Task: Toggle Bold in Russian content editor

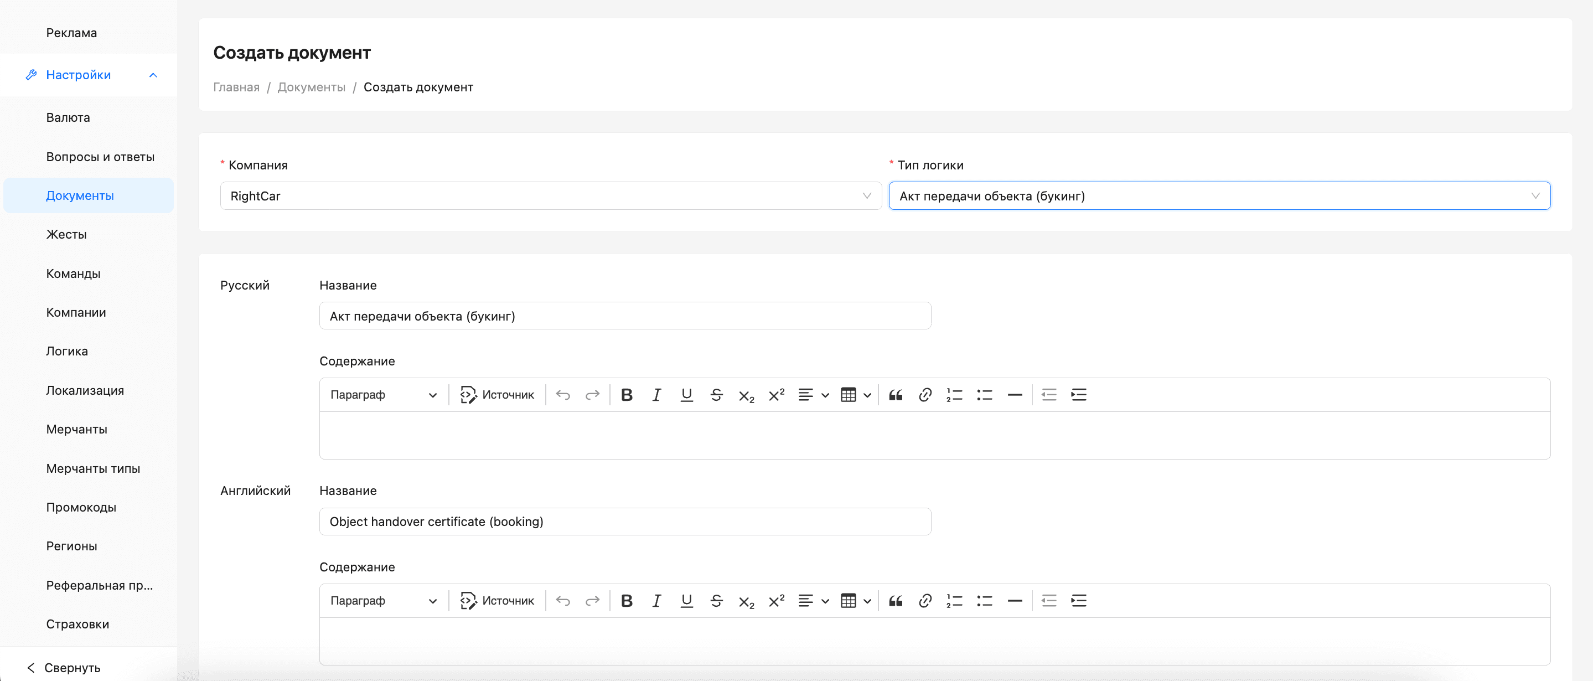Action: coord(627,395)
